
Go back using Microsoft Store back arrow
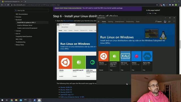point(99,22)
